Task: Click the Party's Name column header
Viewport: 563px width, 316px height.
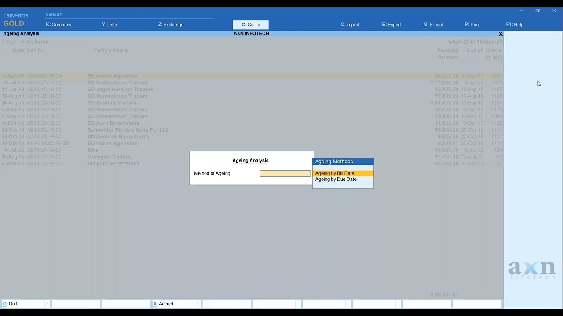Action: pos(111,50)
